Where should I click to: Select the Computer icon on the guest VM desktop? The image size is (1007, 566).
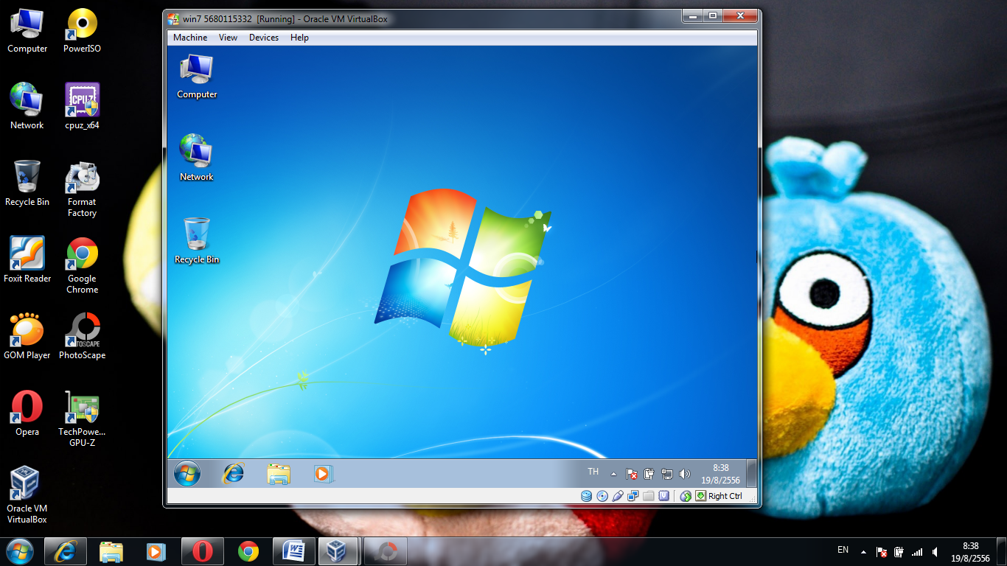click(197, 76)
